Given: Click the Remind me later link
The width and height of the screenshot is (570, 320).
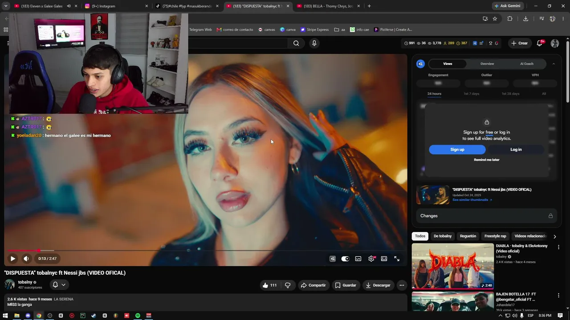Looking at the screenshot, I should click(487, 160).
